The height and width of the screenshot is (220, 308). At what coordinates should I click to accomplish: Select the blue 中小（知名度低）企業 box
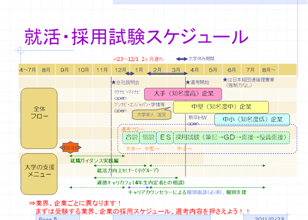click(x=252, y=120)
